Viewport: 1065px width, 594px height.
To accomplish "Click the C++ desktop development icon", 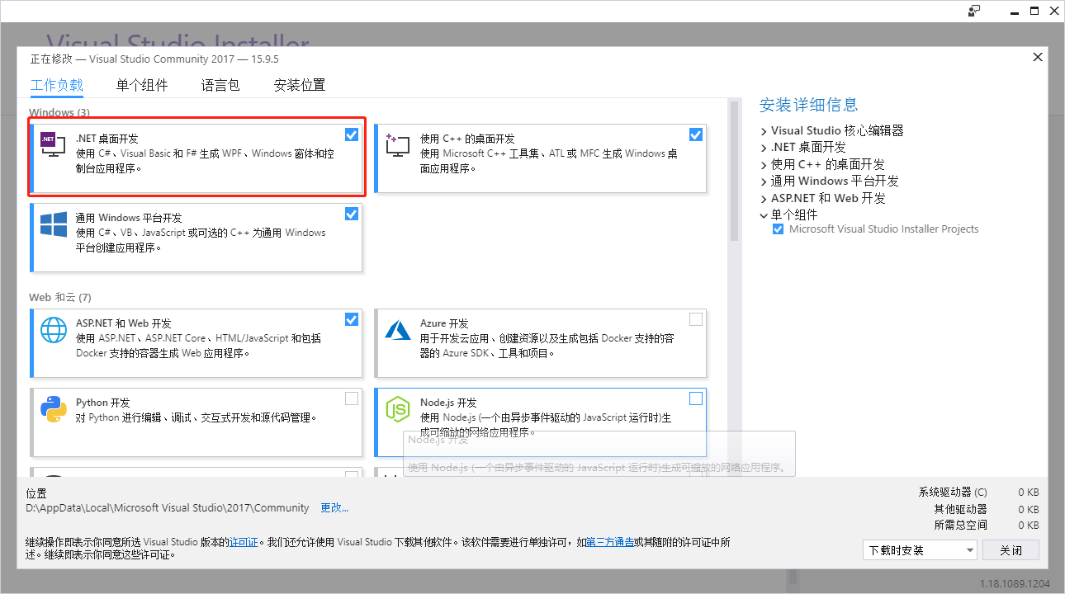I will point(397,145).
